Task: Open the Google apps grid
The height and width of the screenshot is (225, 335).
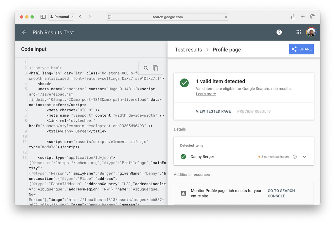Action: (298, 32)
